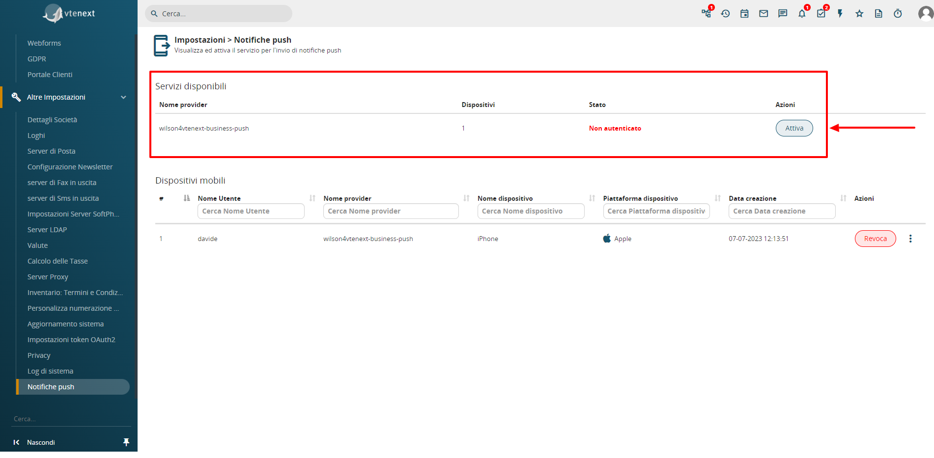Open the recent history clock icon
The height and width of the screenshot is (458, 934).
(x=725, y=14)
